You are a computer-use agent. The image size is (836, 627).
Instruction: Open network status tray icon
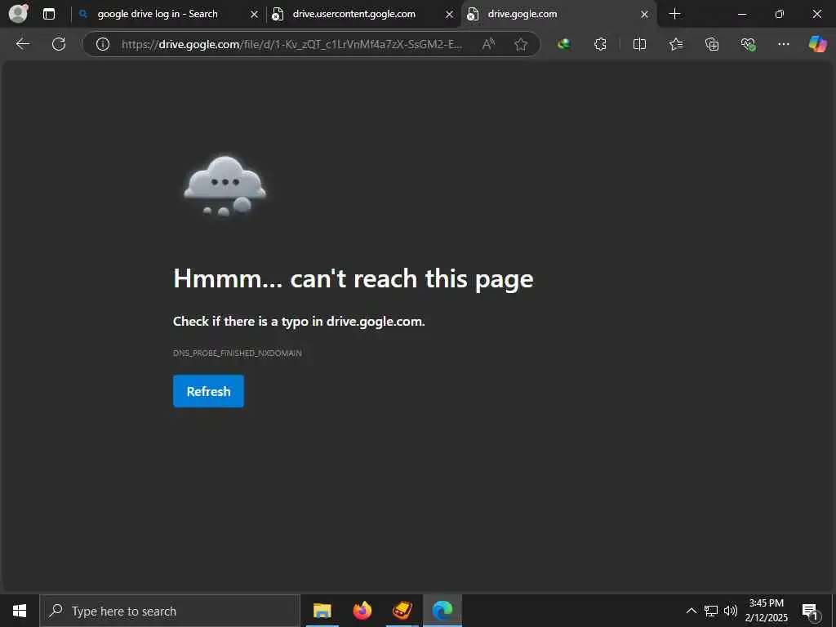[x=711, y=611]
